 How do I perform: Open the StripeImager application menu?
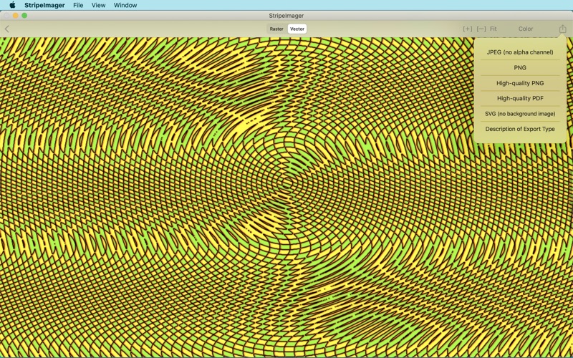pos(44,5)
